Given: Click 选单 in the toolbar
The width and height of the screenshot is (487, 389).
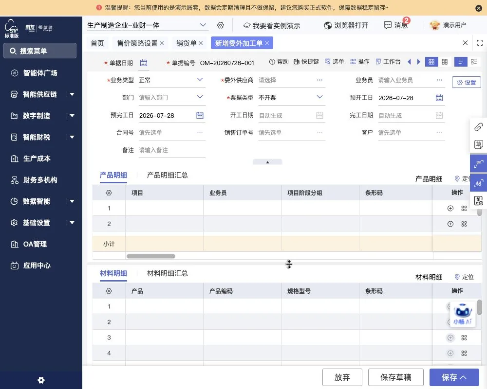Looking at the screenshot, I should (x=335, y=62).
